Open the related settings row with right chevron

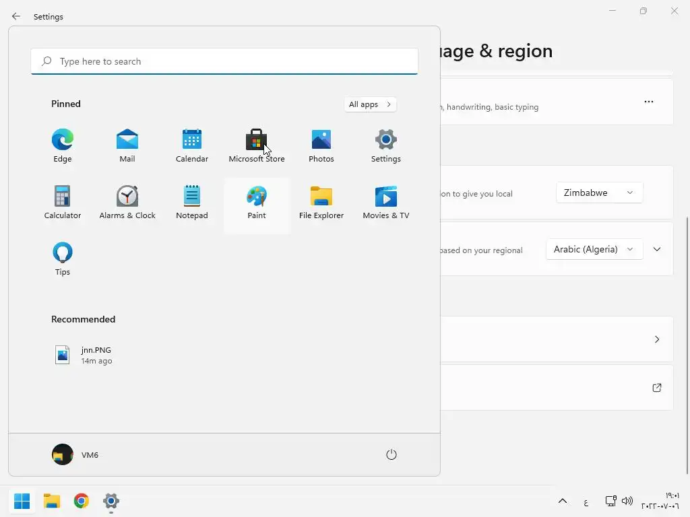tap(557, 339)
